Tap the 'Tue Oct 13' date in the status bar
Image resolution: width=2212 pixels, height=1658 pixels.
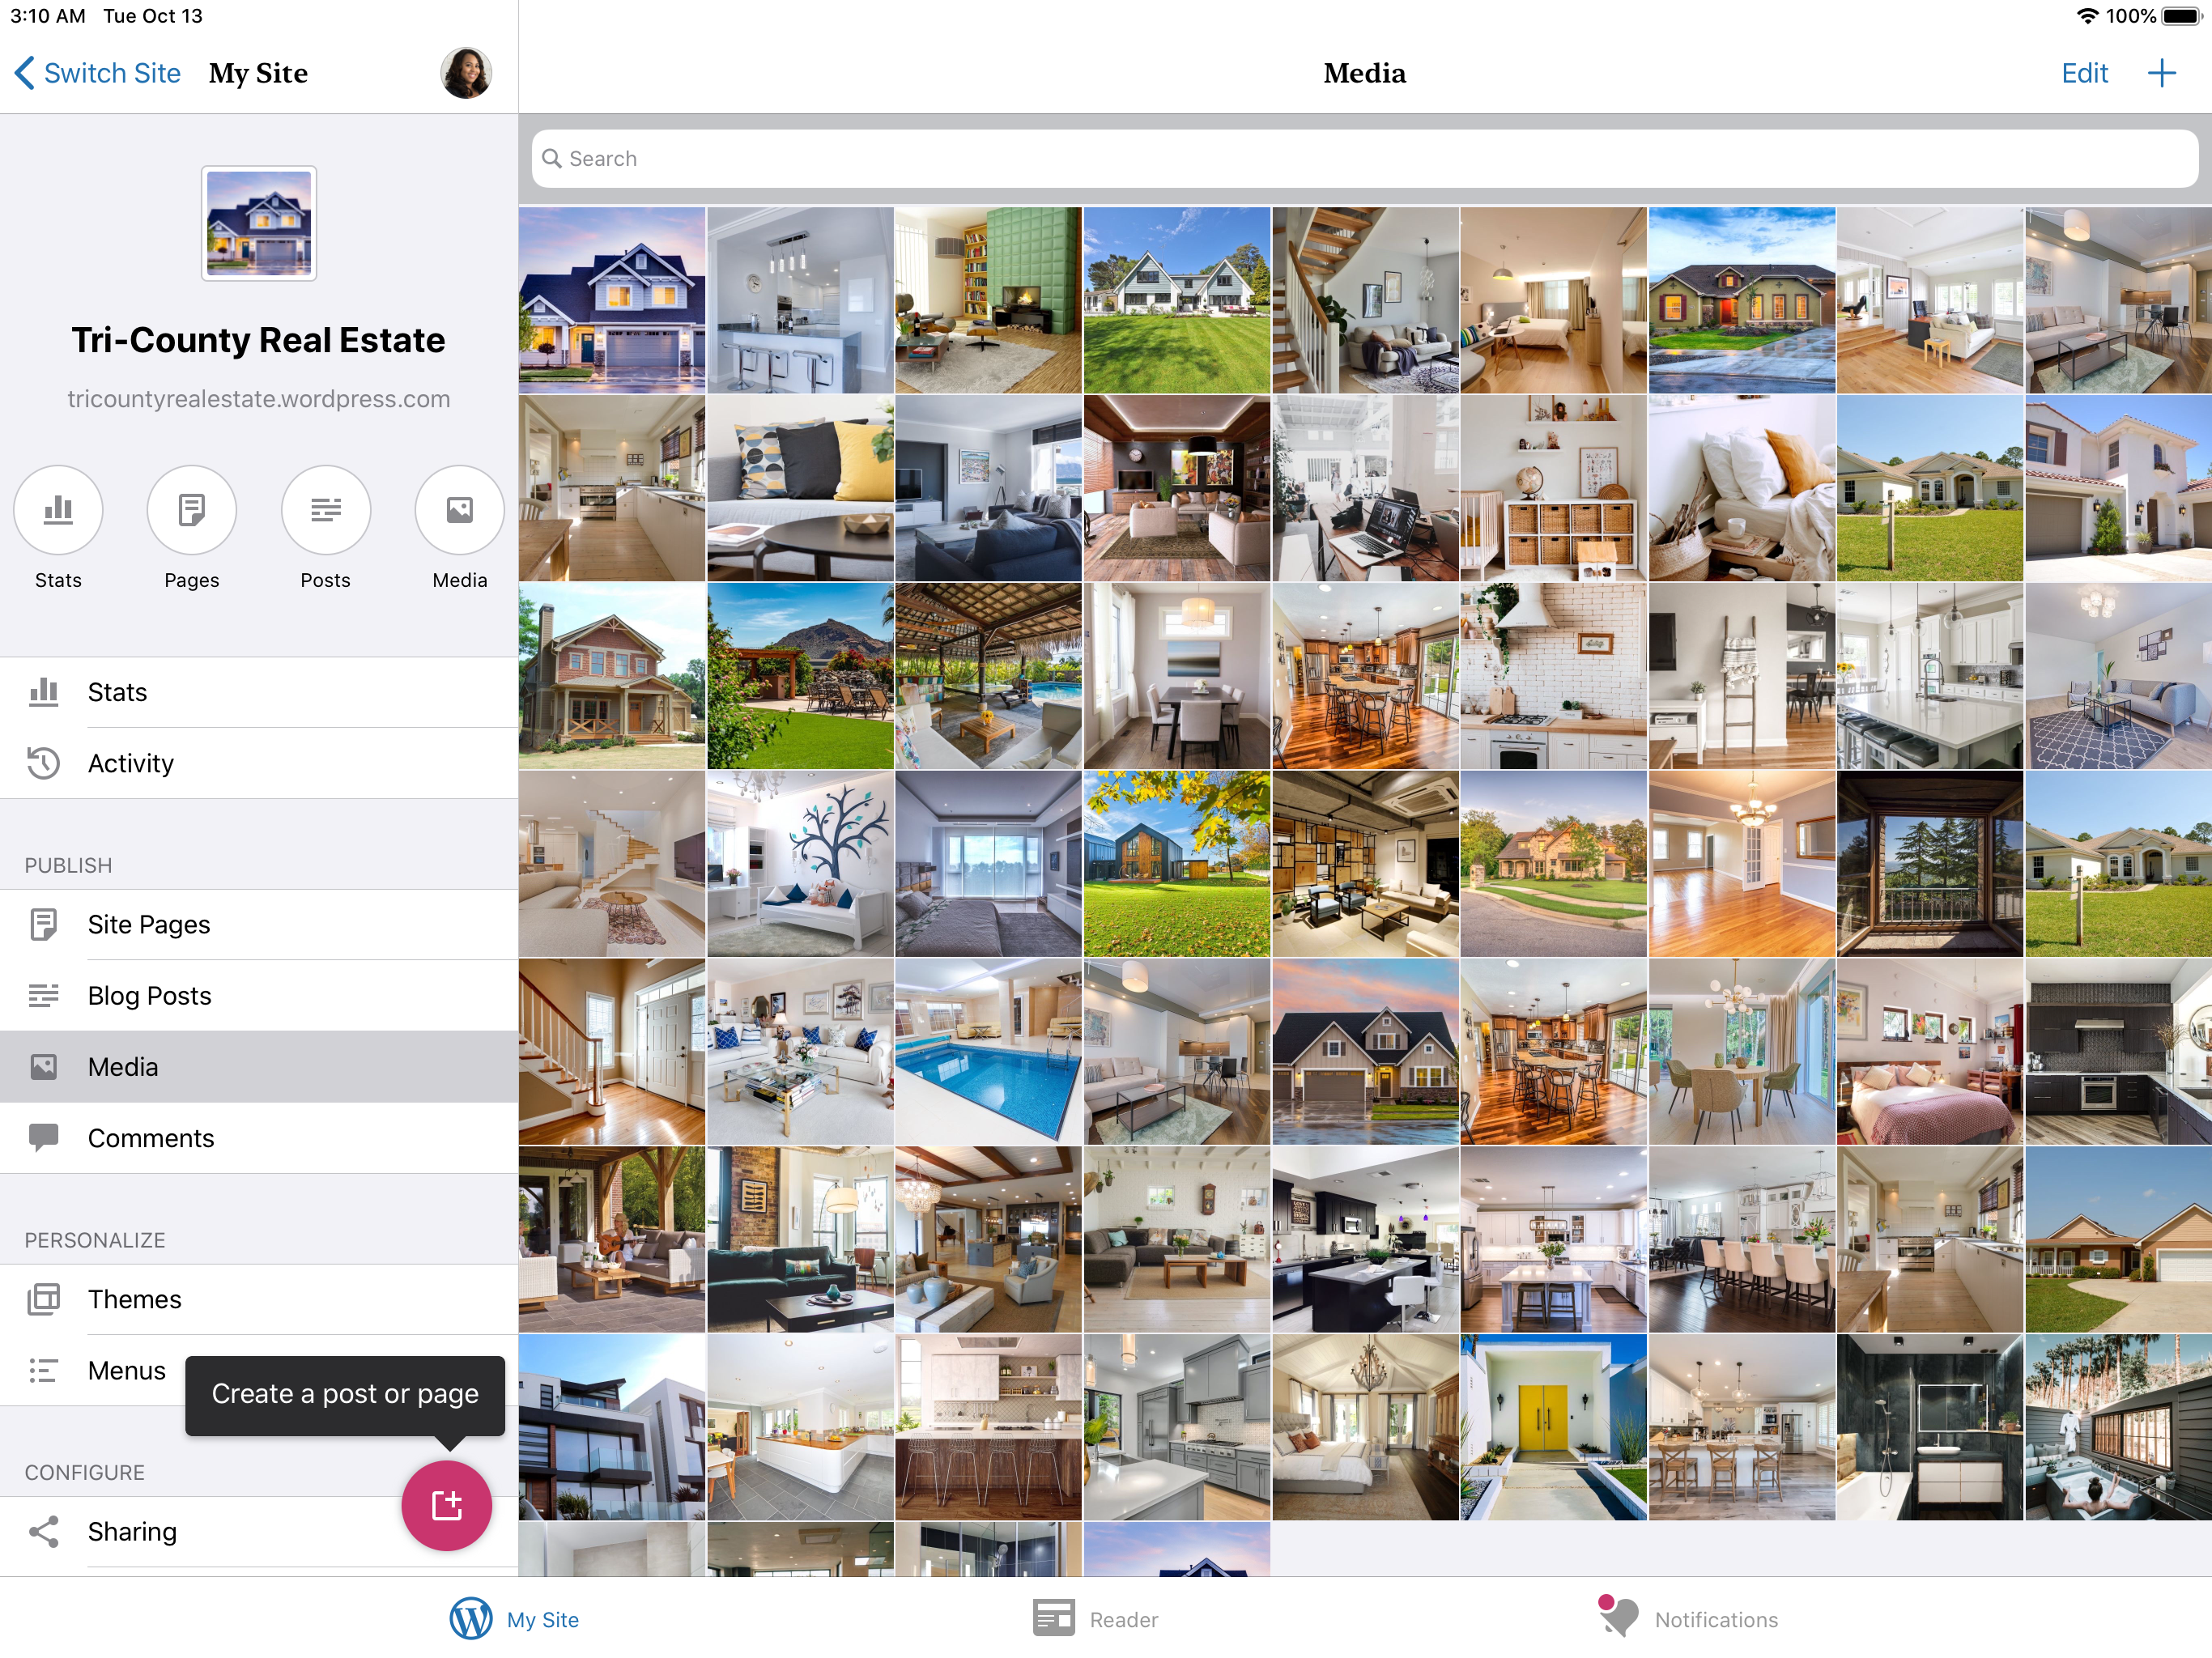pos(153,16)
